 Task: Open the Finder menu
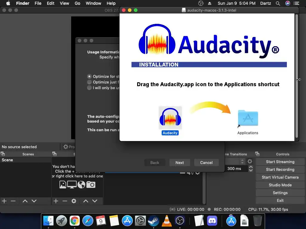[x=23, y=3]
